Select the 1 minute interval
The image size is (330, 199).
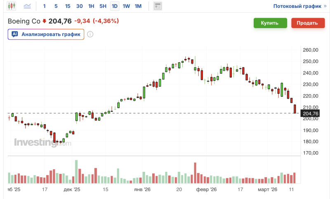pyautogui.click(x=45, y=6)
